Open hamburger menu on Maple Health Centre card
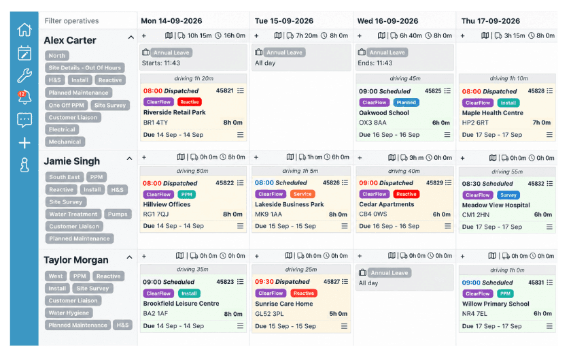 [549, 135]
